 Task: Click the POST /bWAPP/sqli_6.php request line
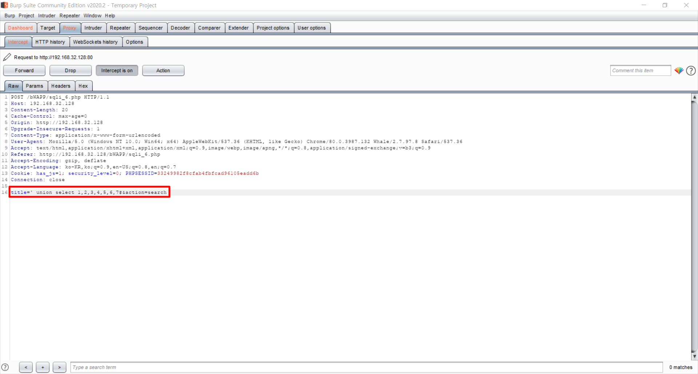pyautogui.click(x=60, y=97)
